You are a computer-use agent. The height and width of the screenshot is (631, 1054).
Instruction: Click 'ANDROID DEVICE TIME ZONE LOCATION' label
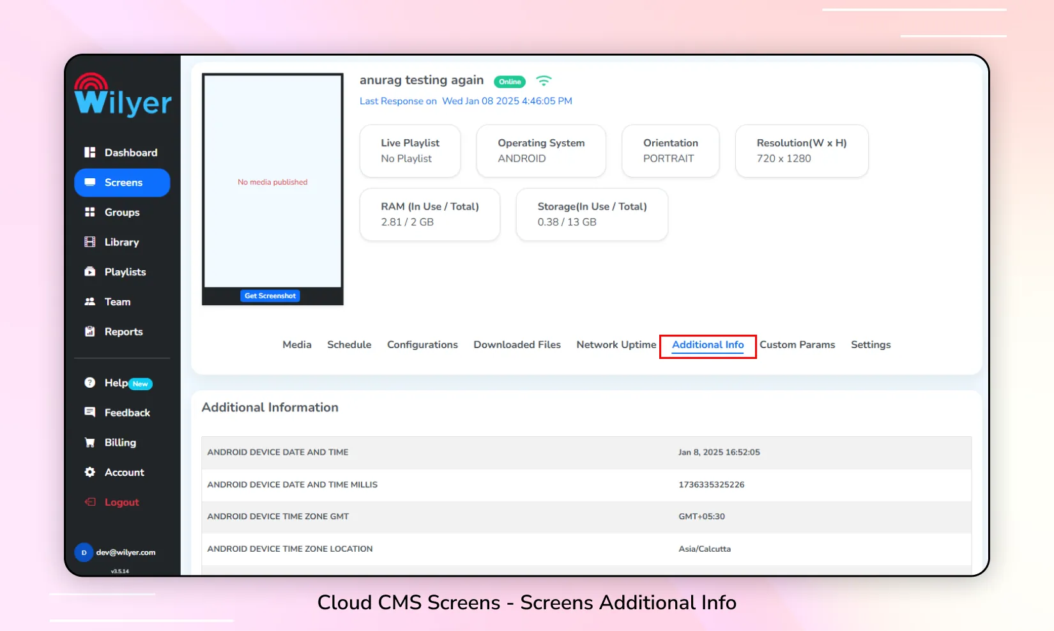[x=290, y=549]
